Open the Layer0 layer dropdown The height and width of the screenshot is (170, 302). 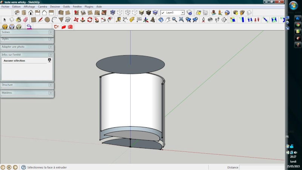(182, 13)
